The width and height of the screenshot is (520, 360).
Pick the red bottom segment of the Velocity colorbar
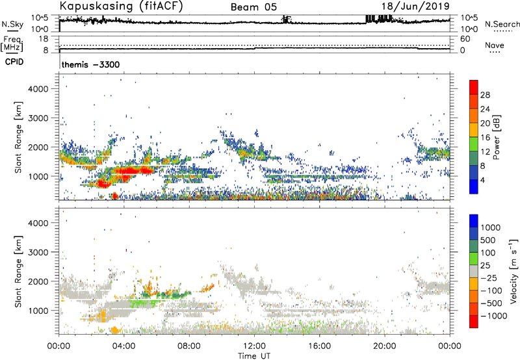coord(474,322)
